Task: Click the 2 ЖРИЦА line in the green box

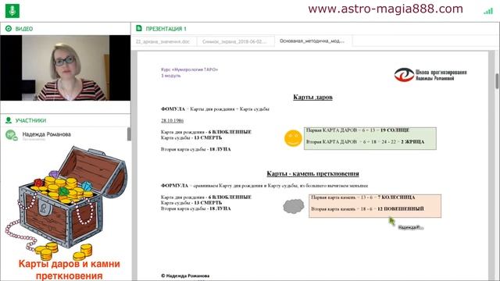Action: click(x=365, y=142)
